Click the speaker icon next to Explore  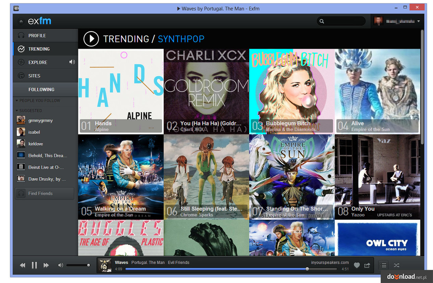[72, 62]
